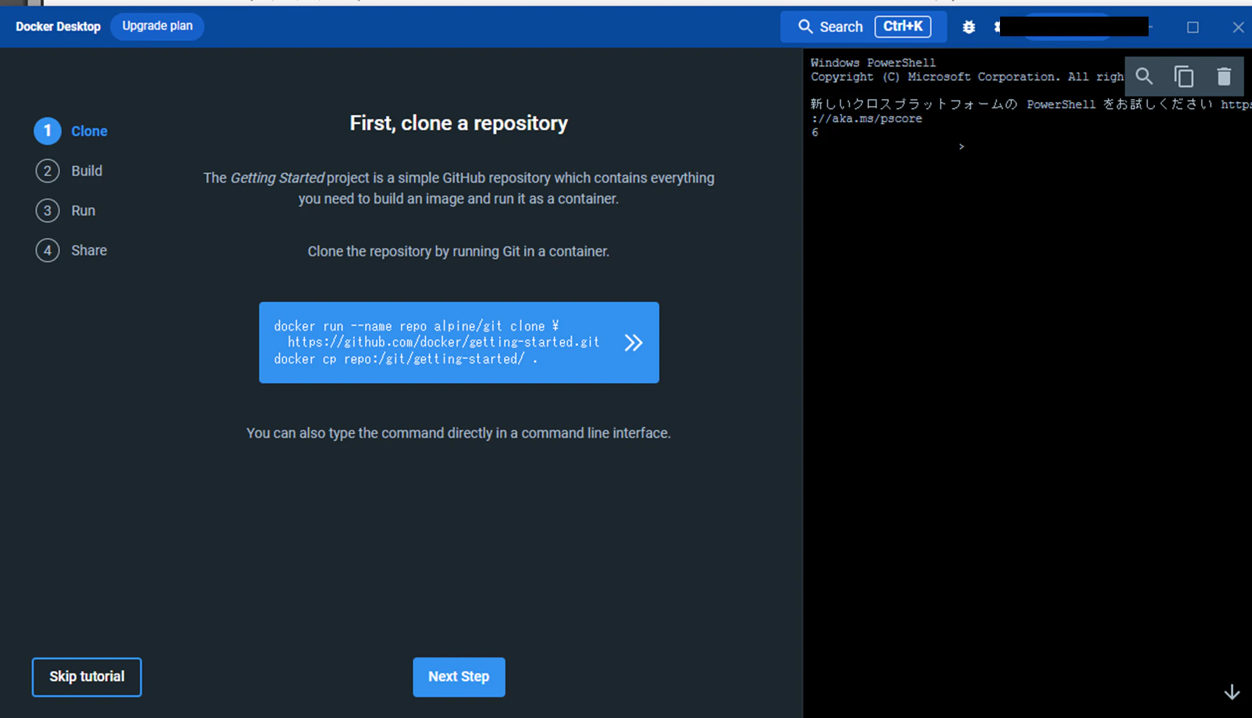Proceed with the Next Step button

[459, 677]
